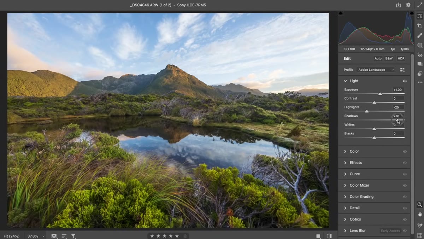Expand the Effects panel
The height and width of the screenshot is (239, 424).
[x=345, y=163]
